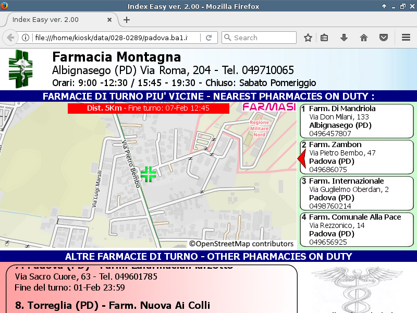
Task: Open the Pocket icon in toolbar
Action: coord(384,38)
